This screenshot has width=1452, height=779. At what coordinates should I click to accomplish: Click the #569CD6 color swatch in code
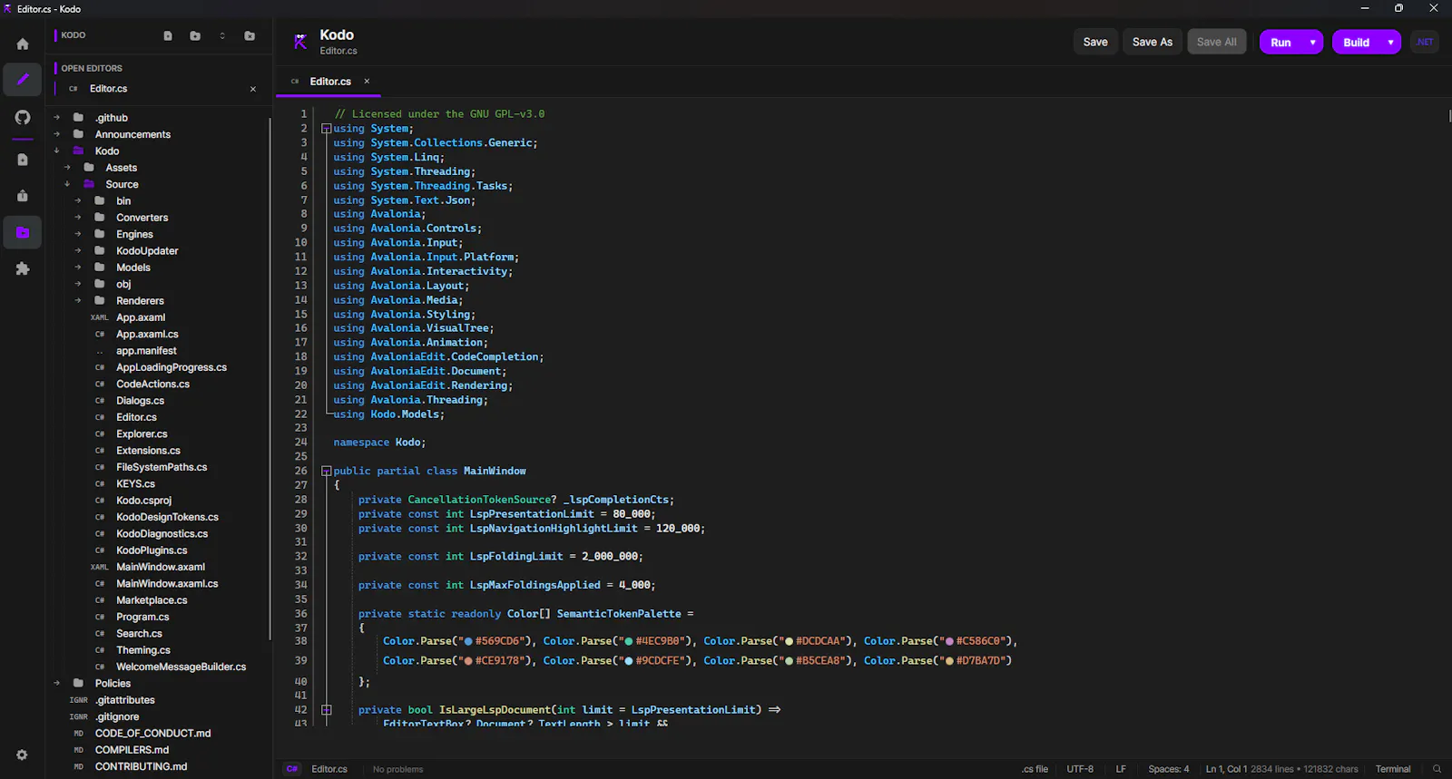click(467, 641)
